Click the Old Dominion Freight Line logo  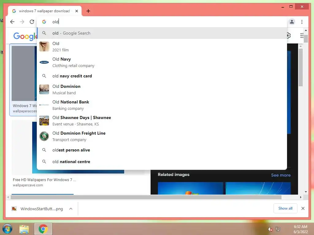(x=44, y=136)
